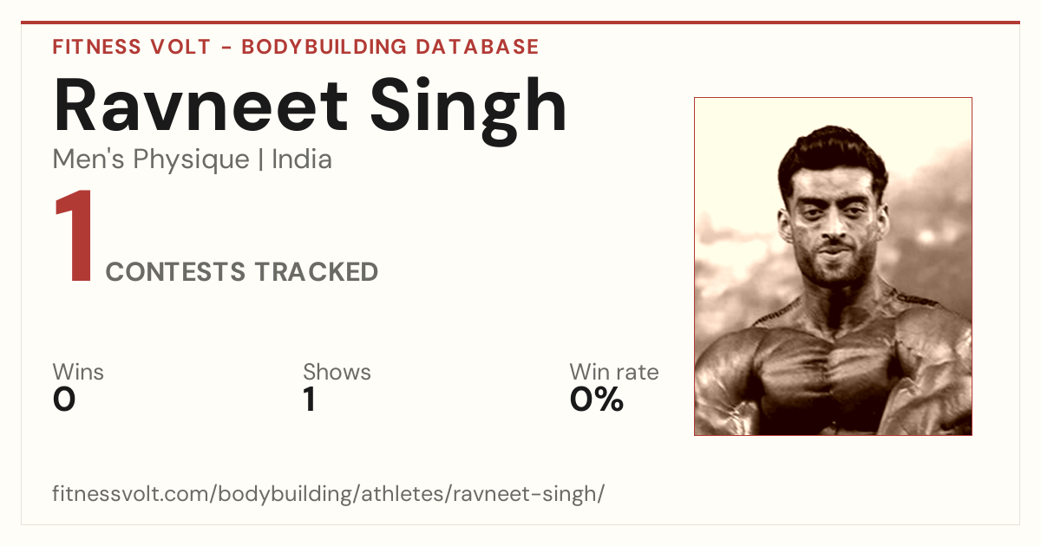Click the Win rate label
The image size is (1041, 546).
614,372
